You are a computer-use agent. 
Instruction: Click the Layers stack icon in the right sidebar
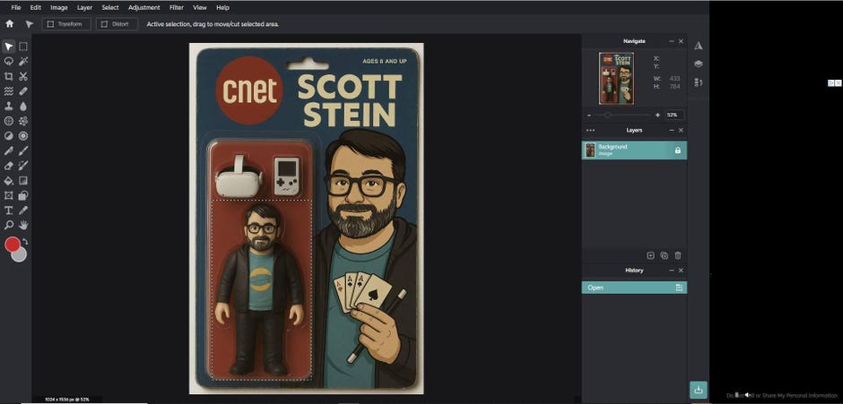click(698, 64)
